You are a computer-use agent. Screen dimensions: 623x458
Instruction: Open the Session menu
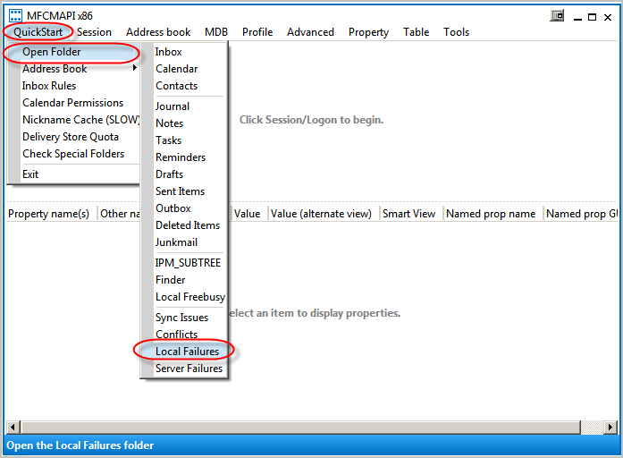tap(94, 32)
